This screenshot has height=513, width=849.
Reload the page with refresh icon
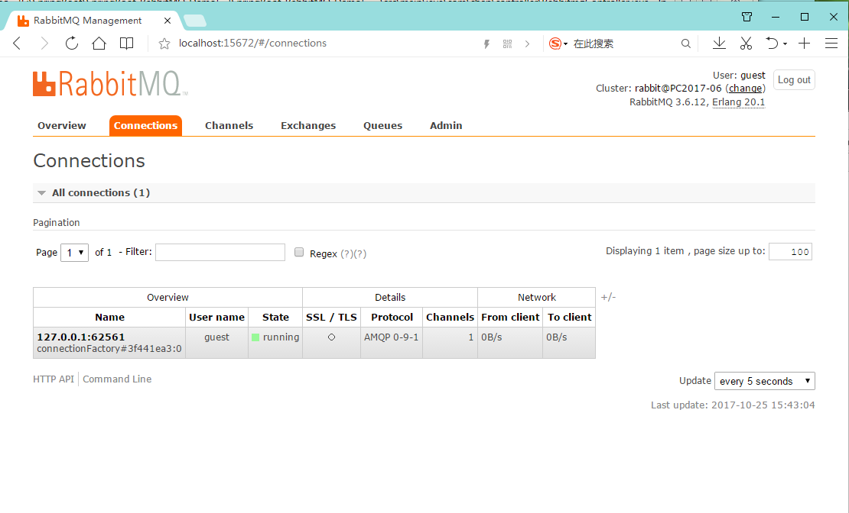(x=71, y=44)
